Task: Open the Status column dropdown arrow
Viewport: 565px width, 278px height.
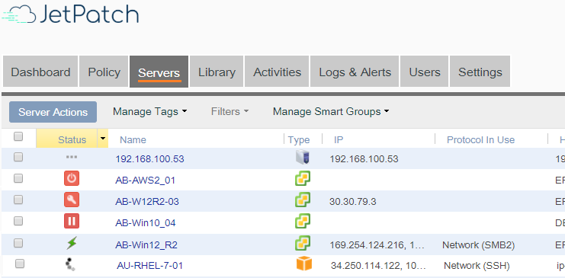Action: [103, 139]
